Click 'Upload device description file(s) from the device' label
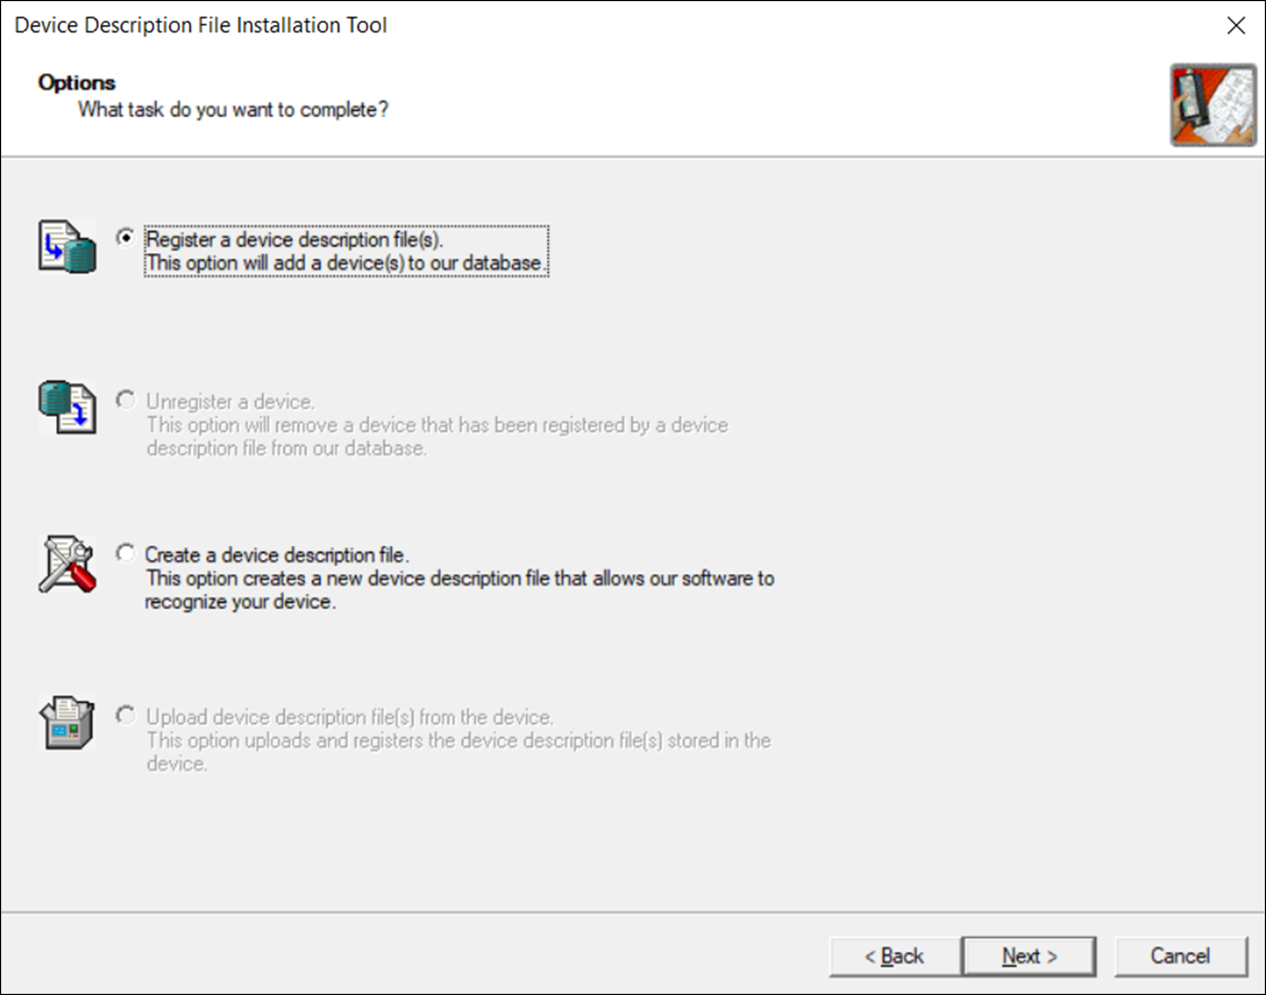The image size is (1266, 995). (x=350, y=717)
